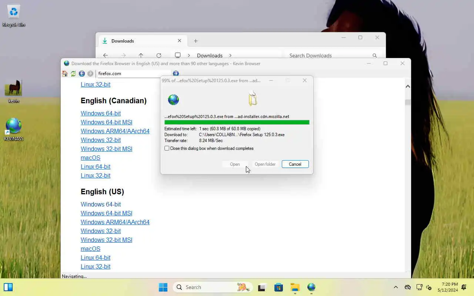Click the green download progress bar
The width and height of the screenshot is (474, 296).
tap(237, 122)
